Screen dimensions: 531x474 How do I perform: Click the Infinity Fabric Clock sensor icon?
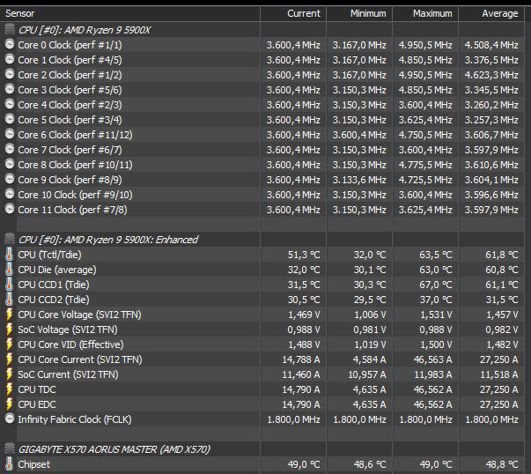click(10, 418)
